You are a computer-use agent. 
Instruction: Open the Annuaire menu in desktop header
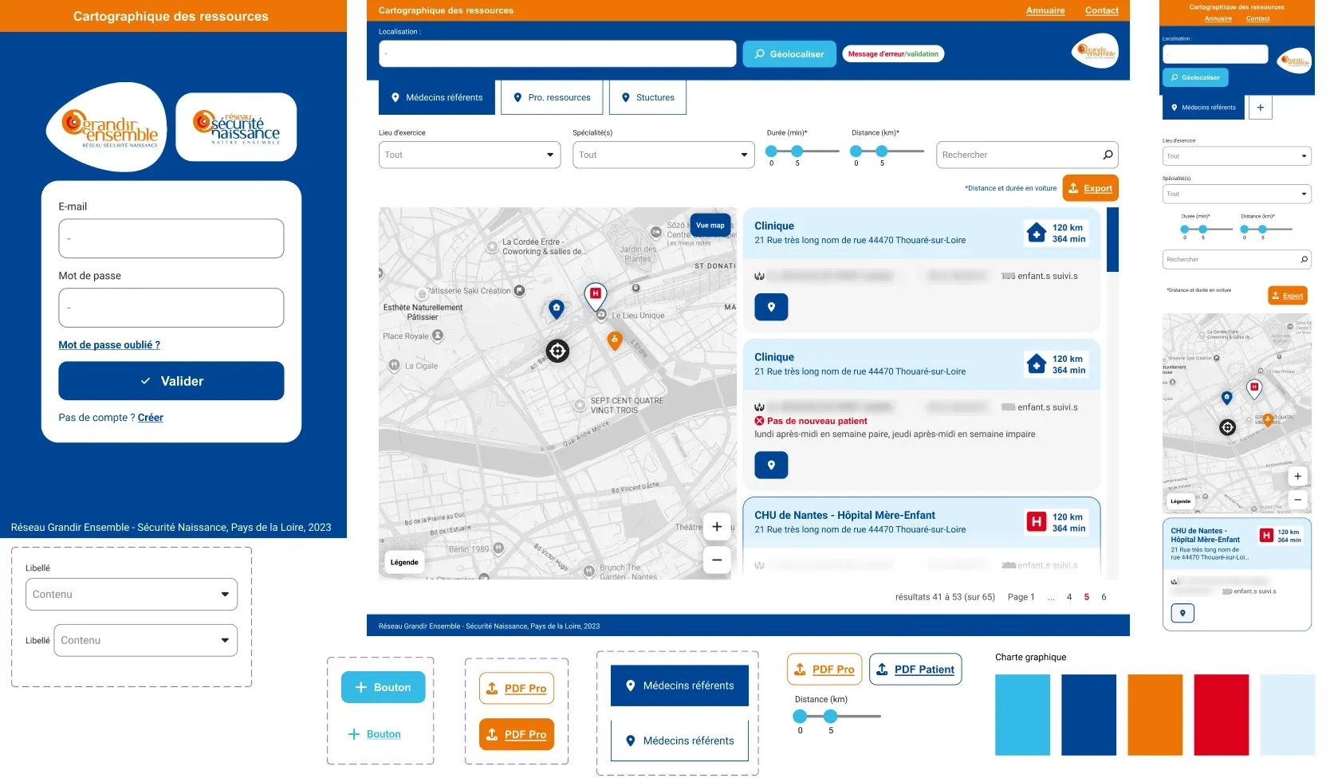pyautogui.click(x=1045, y=10)
